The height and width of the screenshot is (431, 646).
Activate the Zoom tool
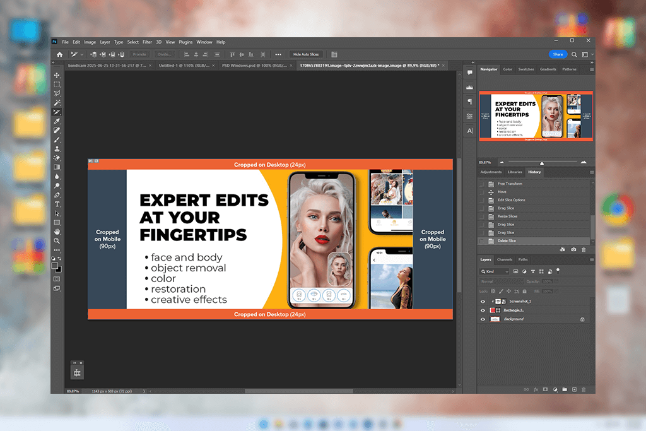click(x=57, y=240)
